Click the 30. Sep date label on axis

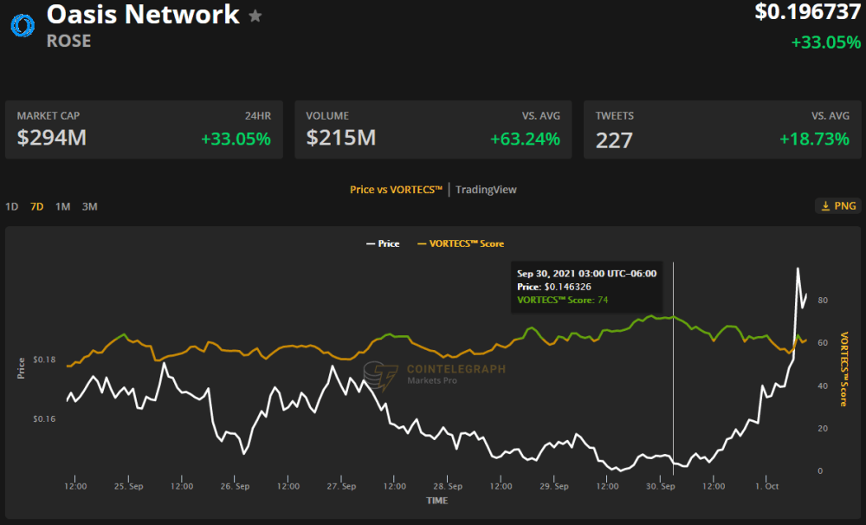click(x=661, y=486)
